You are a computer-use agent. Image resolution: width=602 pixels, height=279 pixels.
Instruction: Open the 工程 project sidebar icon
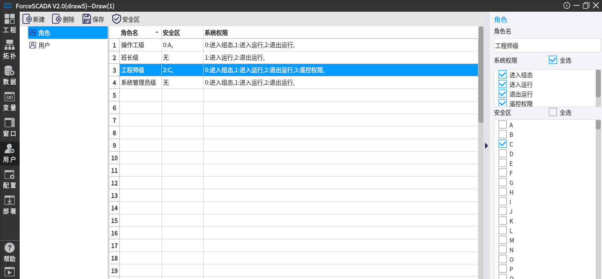pyautogui.click(x=10, y=23)
